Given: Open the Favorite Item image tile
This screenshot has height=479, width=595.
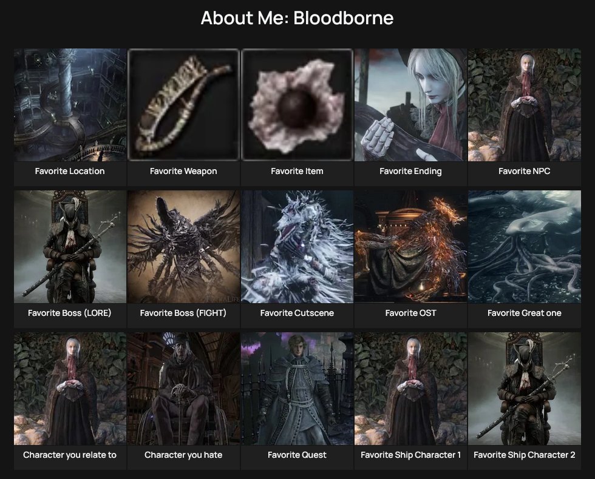Looking at the screenshot, I should (297, 105).
